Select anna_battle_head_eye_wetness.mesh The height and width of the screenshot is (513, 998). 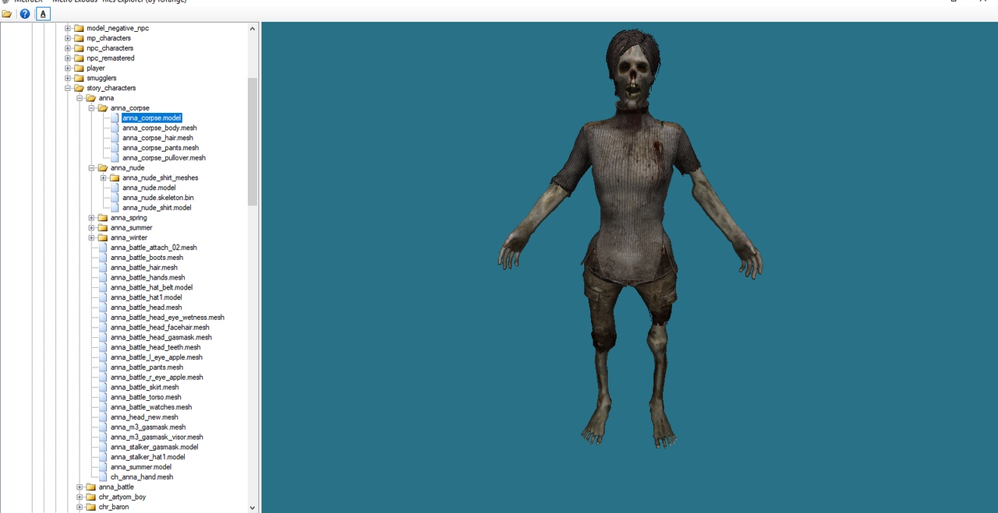pos(167,318)
